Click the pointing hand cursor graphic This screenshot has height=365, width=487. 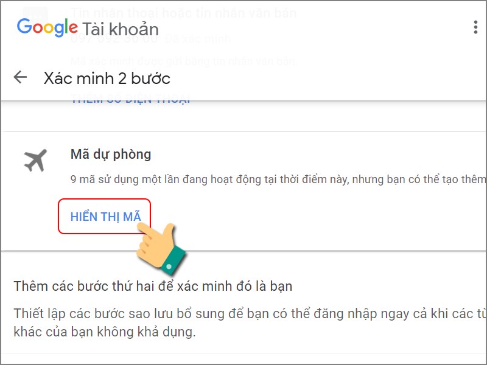click(161, 248)
